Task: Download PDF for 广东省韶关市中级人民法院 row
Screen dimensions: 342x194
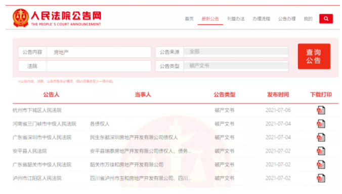Action: click(x=321, y=165)
